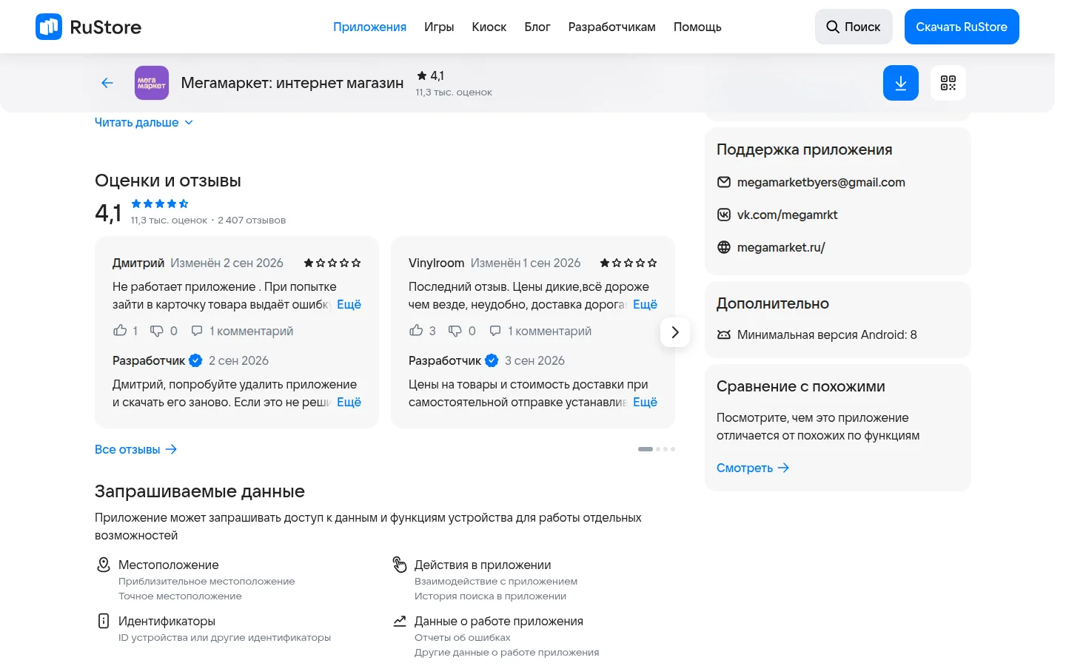This screenshot has width=1066, height=666.
Task: Expand description with Читать дальше
Action: pos(144,122)
